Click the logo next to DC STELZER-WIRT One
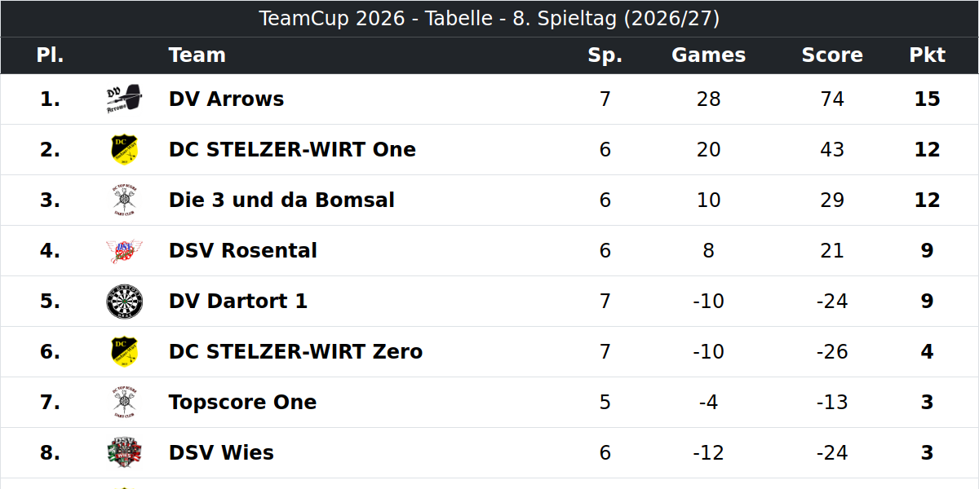This screenshot has height=489, width=979. [124, 150]
